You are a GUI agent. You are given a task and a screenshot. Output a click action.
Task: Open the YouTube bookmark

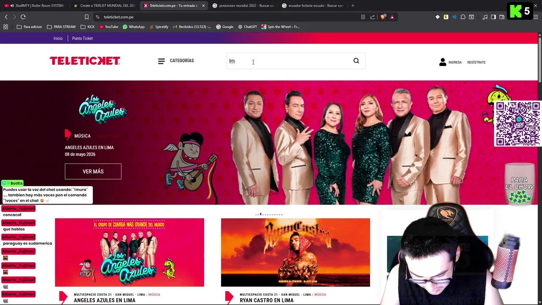[108, 27]
